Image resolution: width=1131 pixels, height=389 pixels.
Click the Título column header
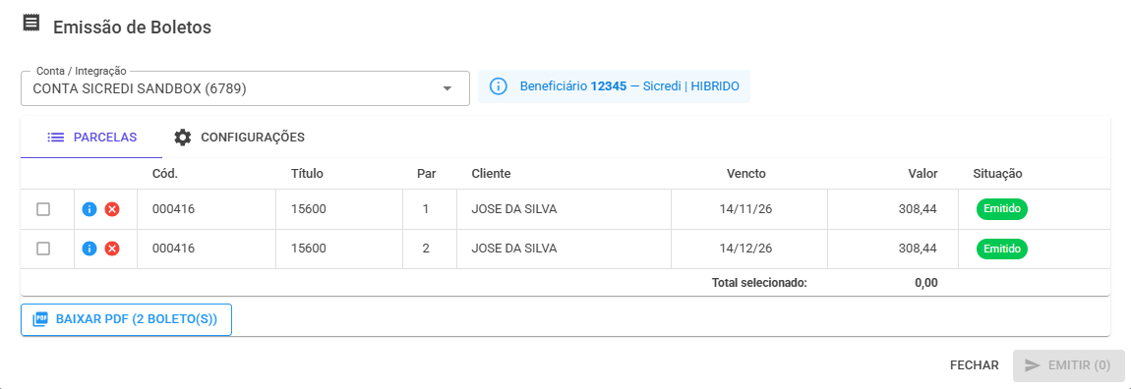(x=307, y=174)
